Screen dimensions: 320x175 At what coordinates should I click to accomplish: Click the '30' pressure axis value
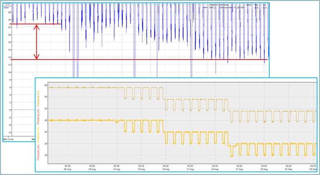coord(46,155)
